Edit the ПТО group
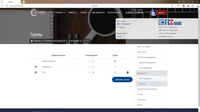The image size is (200, 112). click(36, 72)
